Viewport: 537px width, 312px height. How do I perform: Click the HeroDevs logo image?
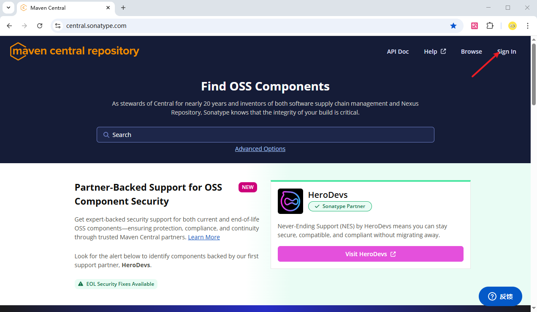pos(290,201)
